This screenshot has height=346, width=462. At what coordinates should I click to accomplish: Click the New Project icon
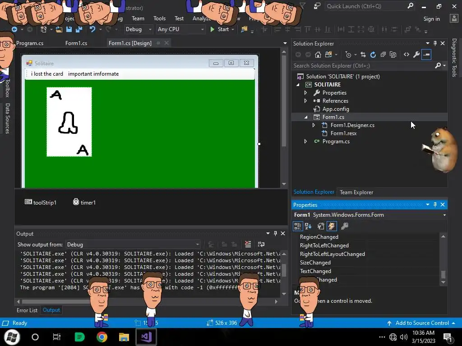click(x=44, y=29)
